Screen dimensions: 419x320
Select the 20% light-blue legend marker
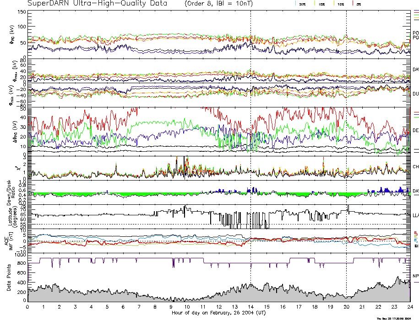(x=295, y=3)
